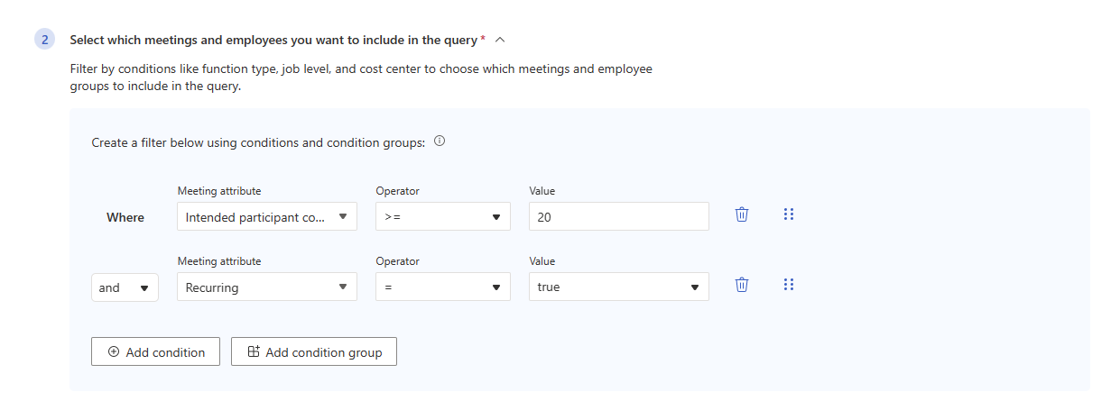Click the 'Where' label of first condition
The image size is (1111, 410).
tap(125, 217)
